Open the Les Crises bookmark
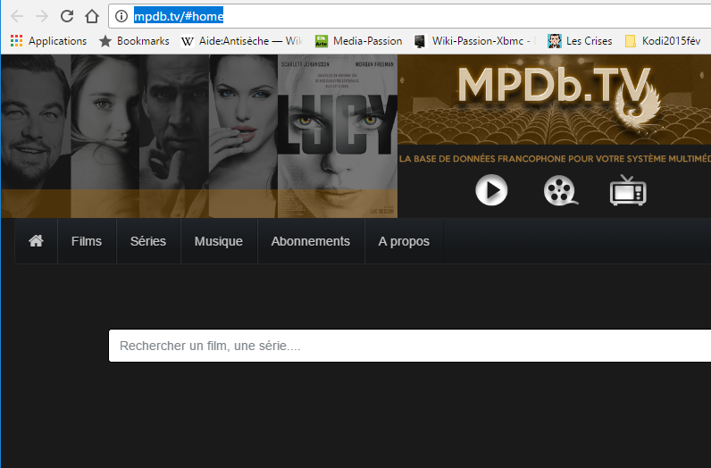 (580, 41)
